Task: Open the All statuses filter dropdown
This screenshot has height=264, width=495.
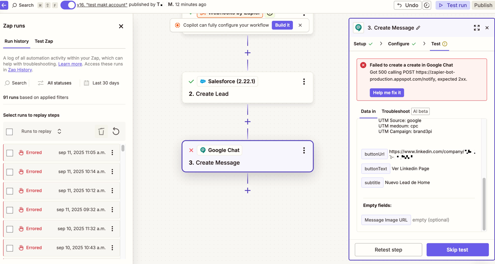Action: coord(55,83)
